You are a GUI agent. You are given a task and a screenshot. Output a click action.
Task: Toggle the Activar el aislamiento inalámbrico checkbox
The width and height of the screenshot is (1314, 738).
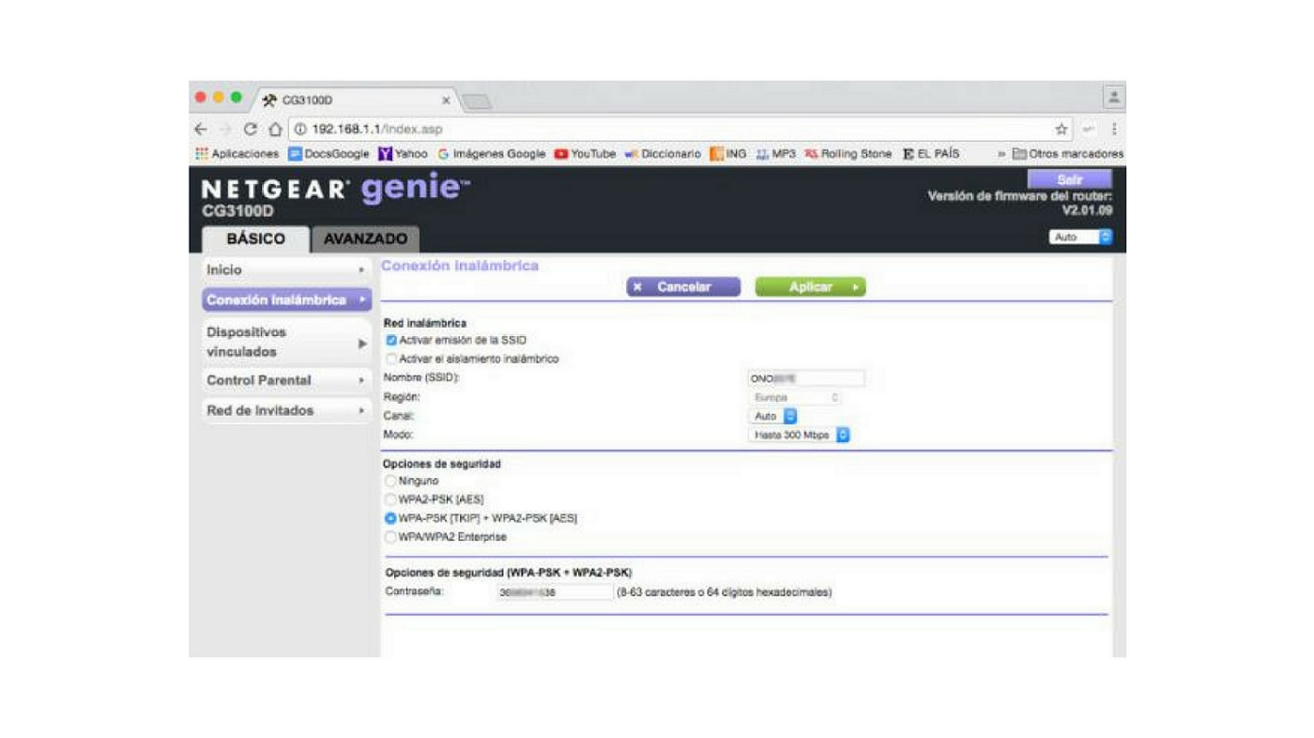pyautogui.click(x=391, y=360)
